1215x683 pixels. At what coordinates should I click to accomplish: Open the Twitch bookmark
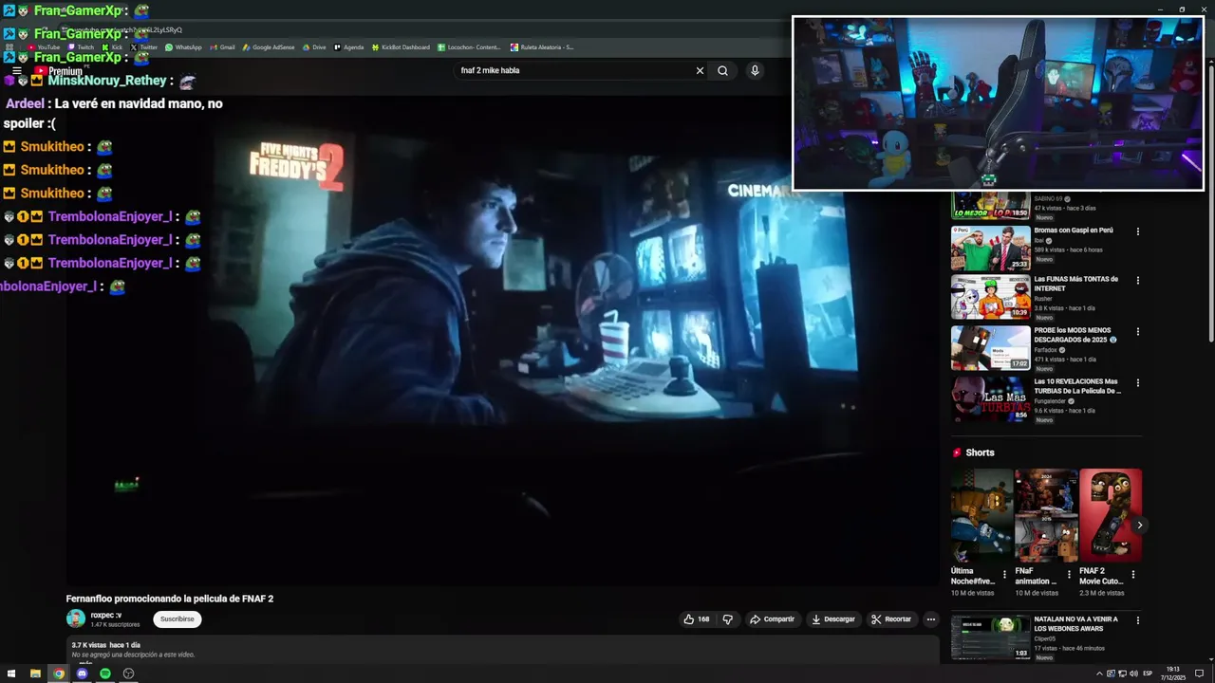(81, 47)
